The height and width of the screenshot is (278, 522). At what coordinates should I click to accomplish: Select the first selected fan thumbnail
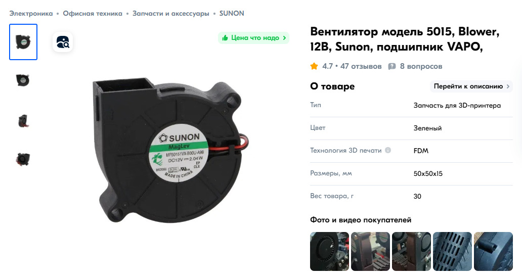[x=23, y=42]
